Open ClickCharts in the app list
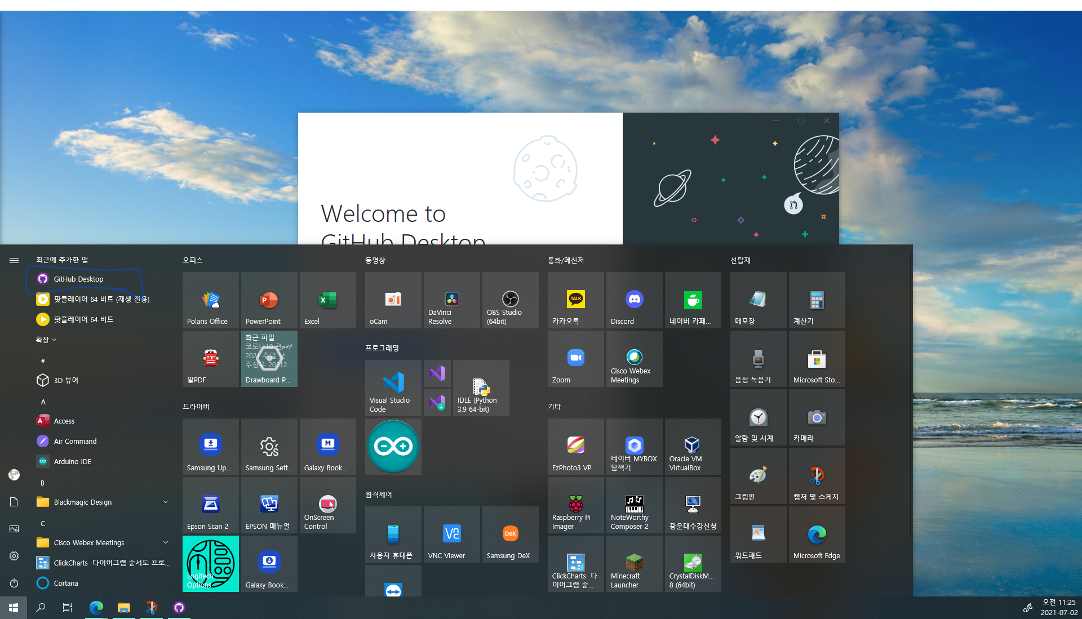Screen dimensions: 1082x619 click(101, 563)
